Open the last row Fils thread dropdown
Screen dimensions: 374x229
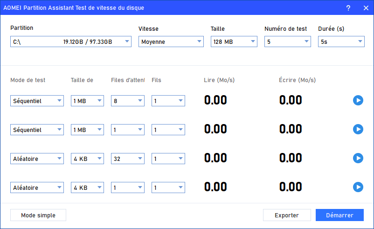[168, 187]
